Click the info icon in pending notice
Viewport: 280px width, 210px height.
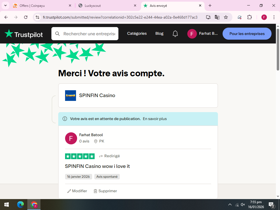(x=65, y=119)
